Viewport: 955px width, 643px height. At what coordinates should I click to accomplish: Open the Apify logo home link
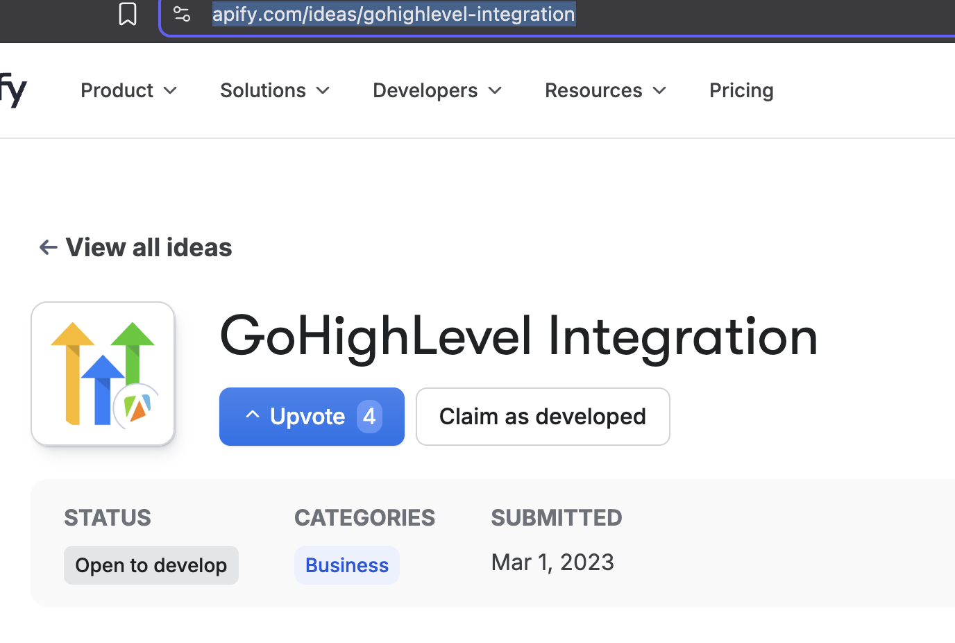click(13, 90)
